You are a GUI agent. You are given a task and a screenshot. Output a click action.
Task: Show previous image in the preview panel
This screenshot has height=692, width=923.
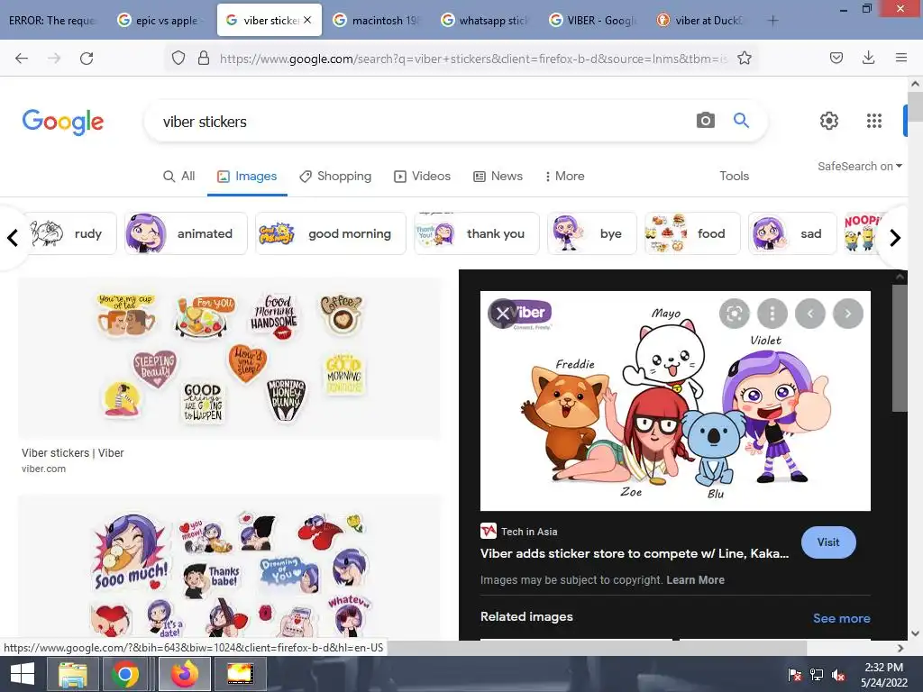810,314
